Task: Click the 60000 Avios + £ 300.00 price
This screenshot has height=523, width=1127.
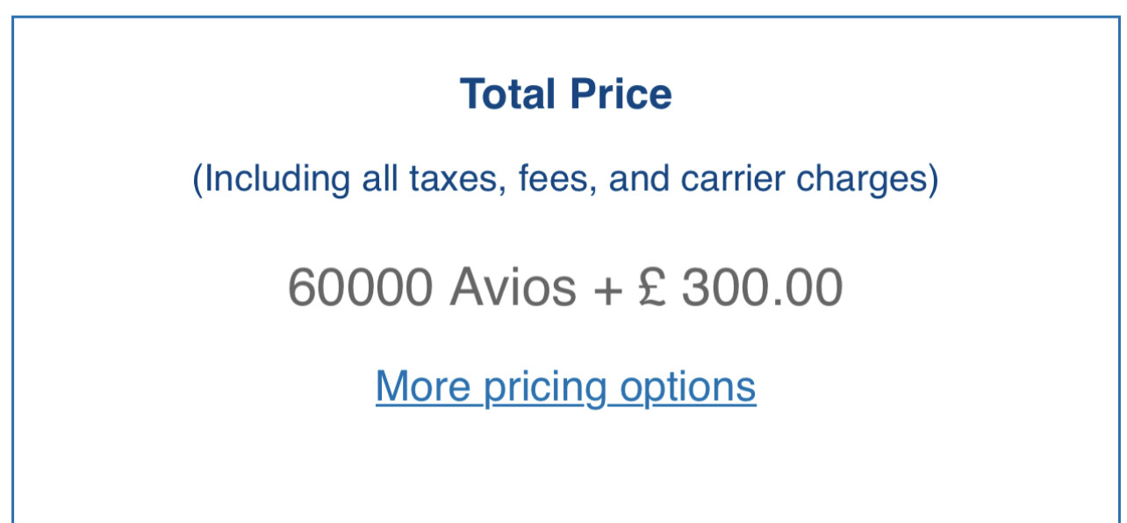Action: coord(565,287)
